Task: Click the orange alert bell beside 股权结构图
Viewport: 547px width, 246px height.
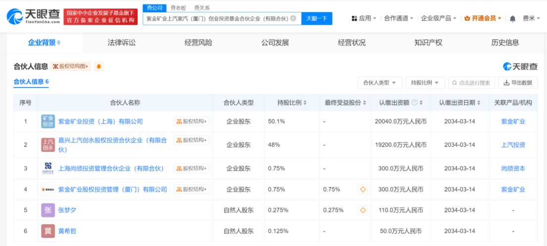Action: [99, 67]
